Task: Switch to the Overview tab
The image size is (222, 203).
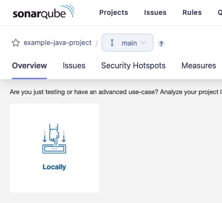Action: [x=30, y=66]
